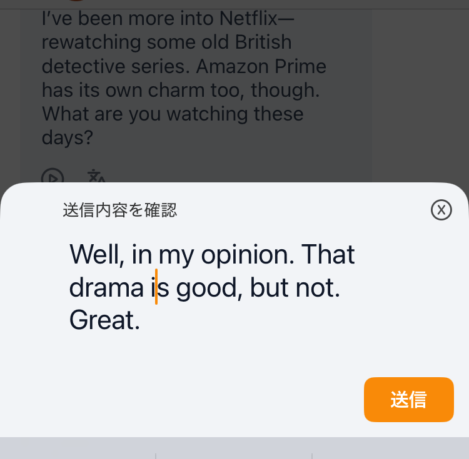The width and height of the screenshot is (469, 459).
Task: Close the send confirmation sheet
Action: [x=441, y=210]
